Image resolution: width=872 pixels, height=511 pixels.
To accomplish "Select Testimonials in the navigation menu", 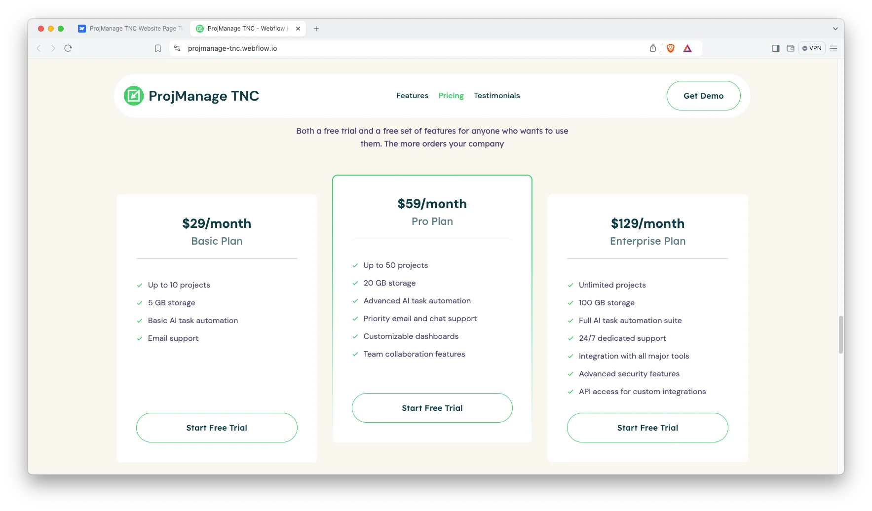I will coord(496,96).
